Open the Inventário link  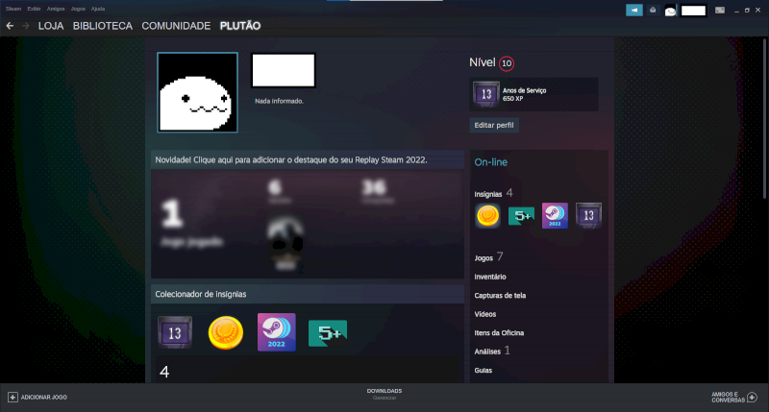(490, 277)
